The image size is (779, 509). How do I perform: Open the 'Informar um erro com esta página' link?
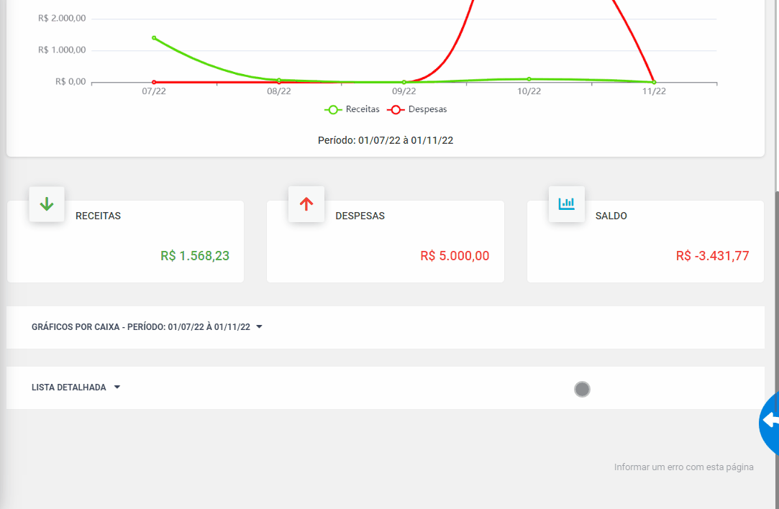click(683, 467)
